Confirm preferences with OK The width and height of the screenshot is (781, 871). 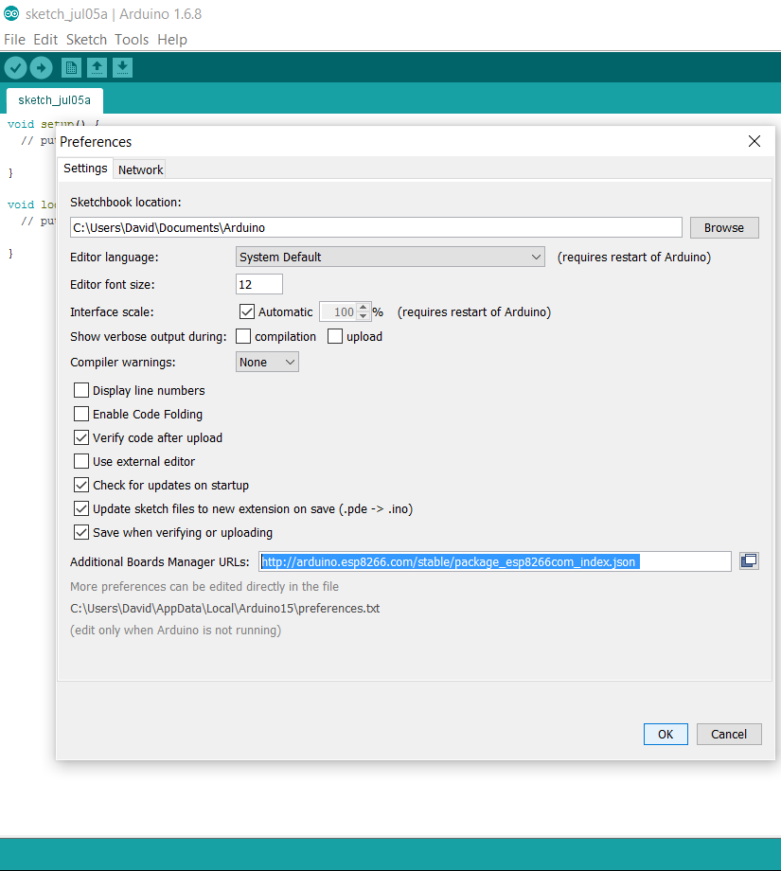666,734
